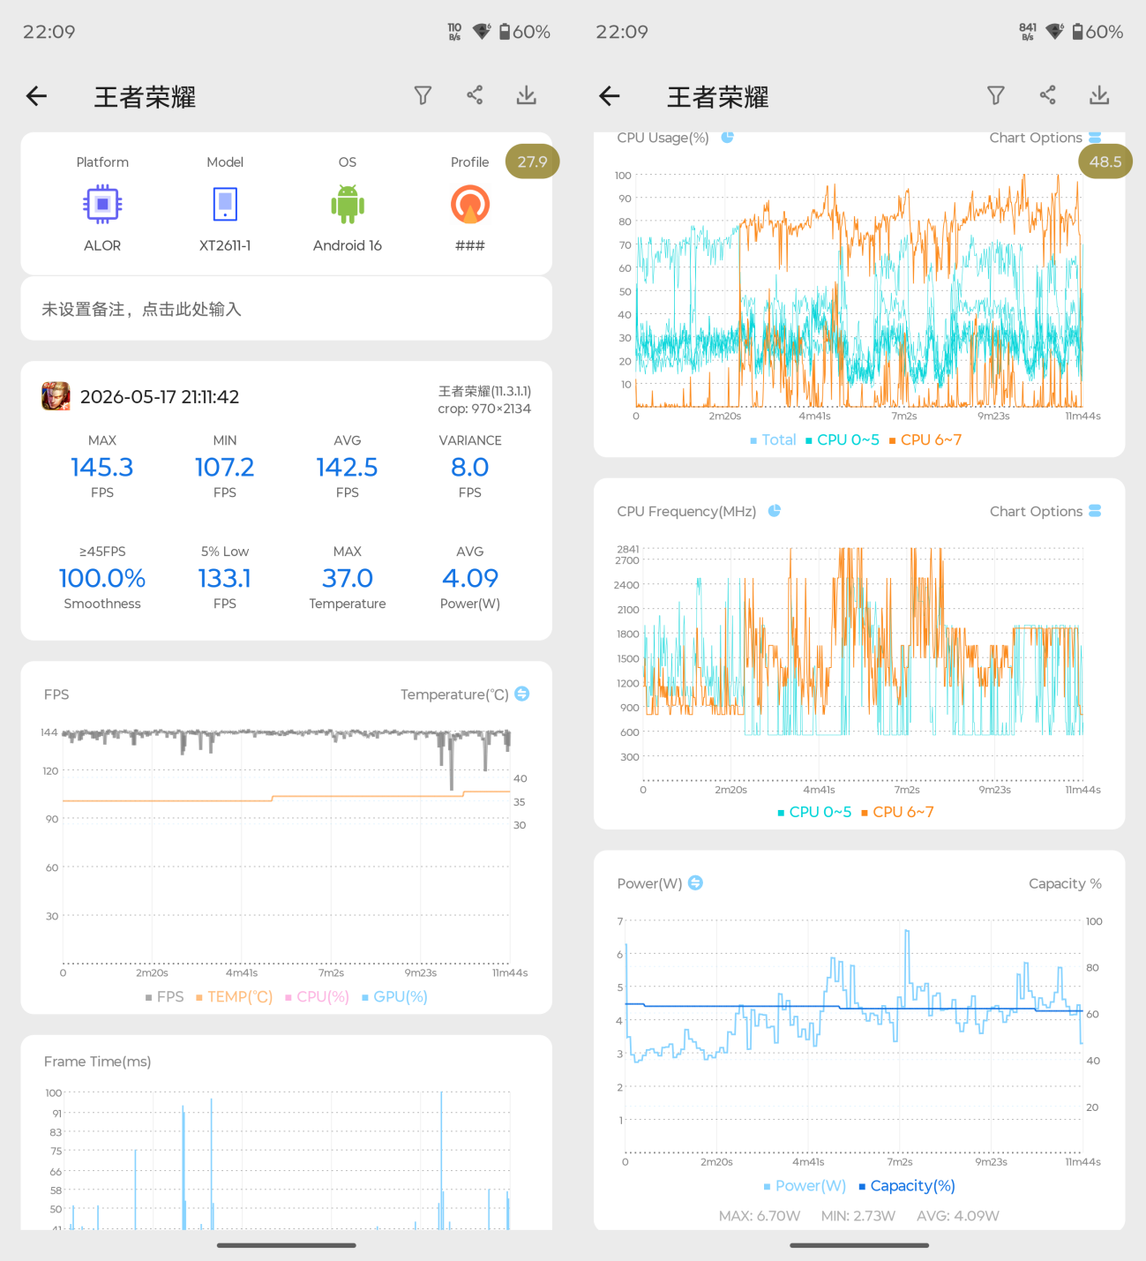
Task: Tap the MAX 37.0 Temperature value
Action: pyautogui.click(x=348, y=578)
